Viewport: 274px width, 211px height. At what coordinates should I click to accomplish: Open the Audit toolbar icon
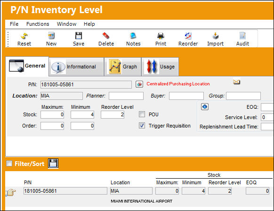point(242,36)
